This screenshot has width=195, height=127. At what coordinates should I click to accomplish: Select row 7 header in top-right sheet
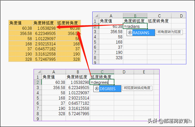coord(96,52)
